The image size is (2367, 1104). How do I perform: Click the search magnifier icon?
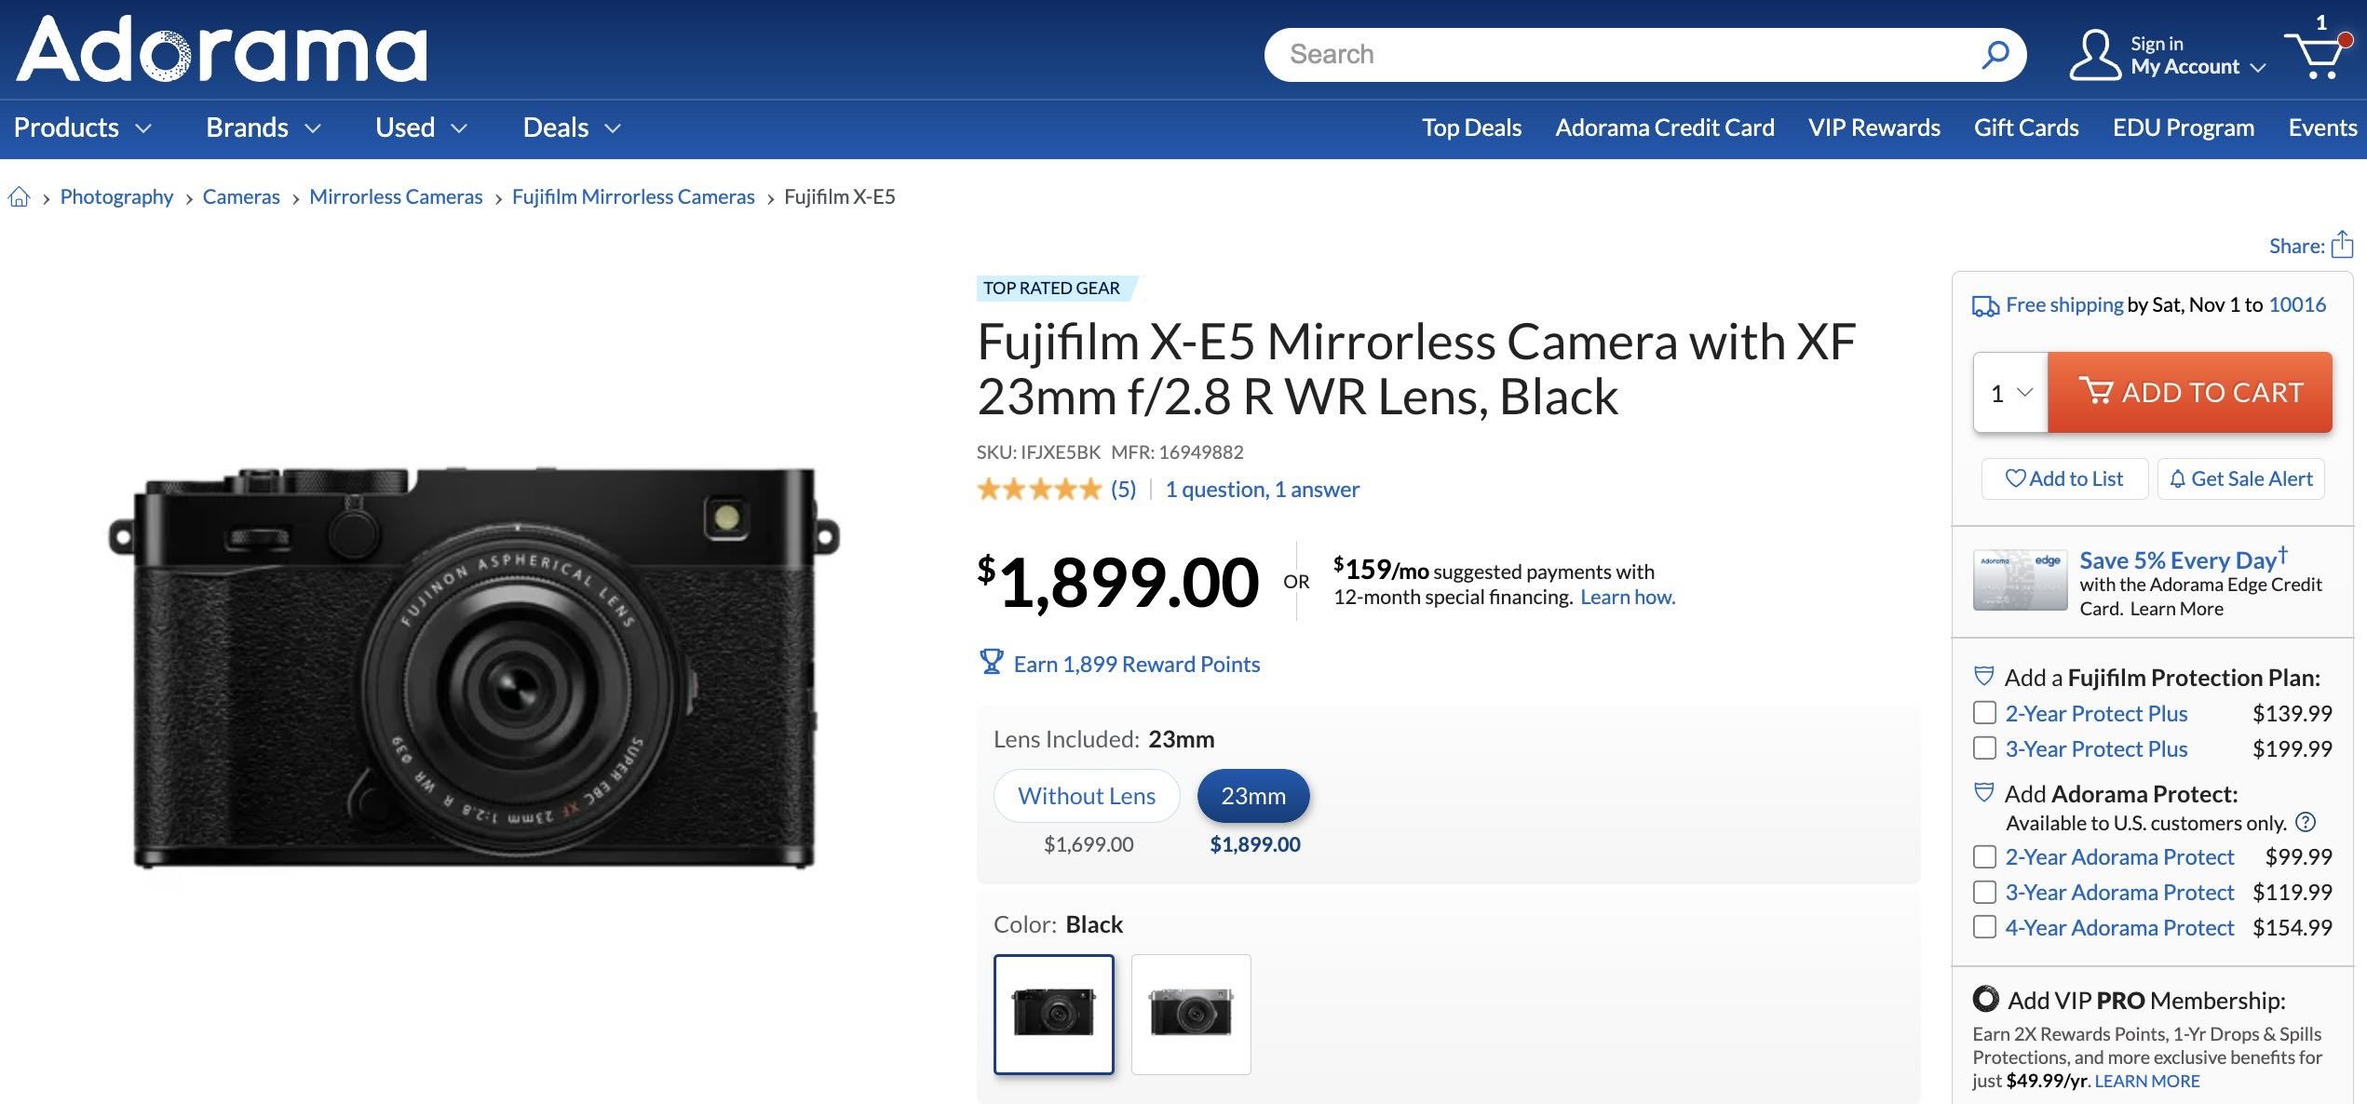point(1994,54)
